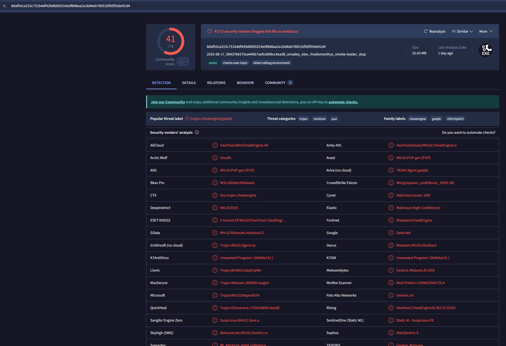The height and width of the screenshot is (346, 506).
Task: Expand the Similar dropdown
Action: (x=462, y=32)
